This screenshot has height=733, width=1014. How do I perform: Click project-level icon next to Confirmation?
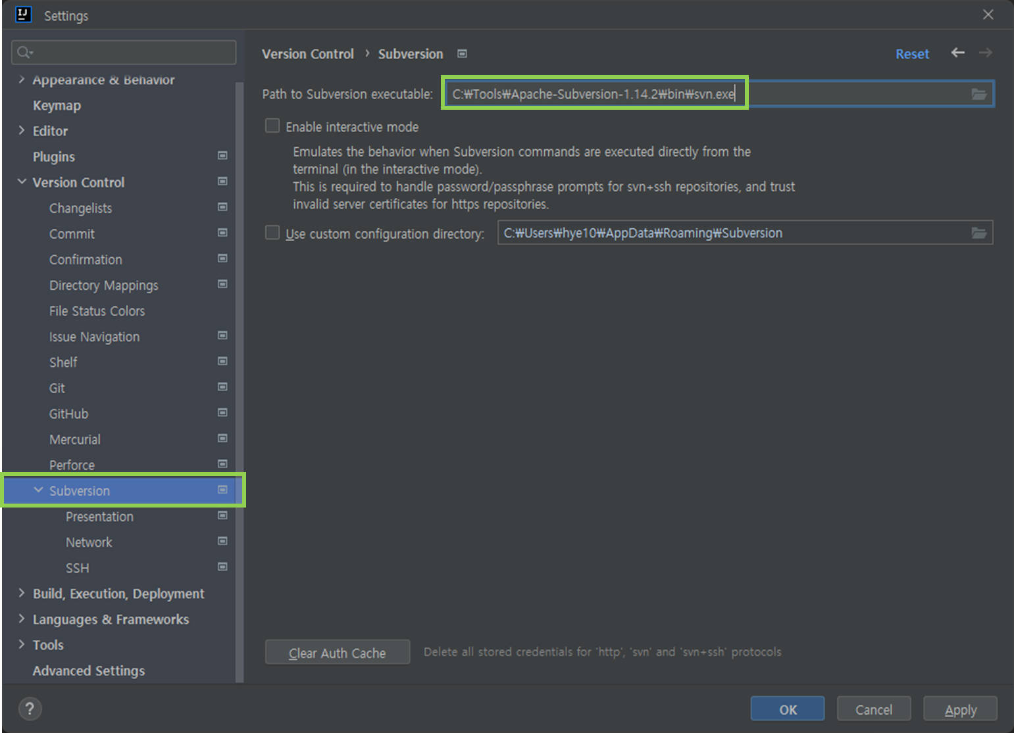(222, 258)
